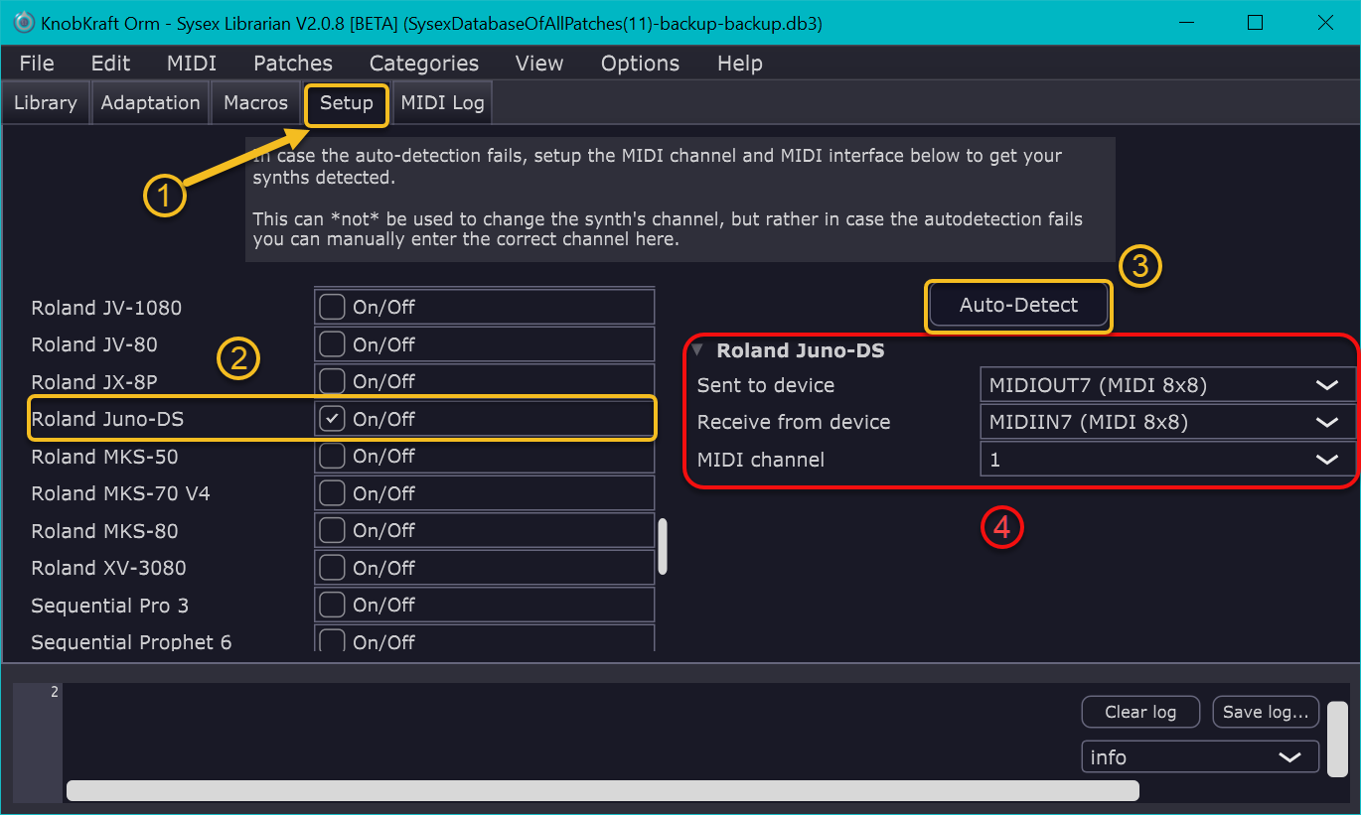Expand the MIDI channel dropdown
This screenshot has height=815, width=1361.
point(1166,460)
